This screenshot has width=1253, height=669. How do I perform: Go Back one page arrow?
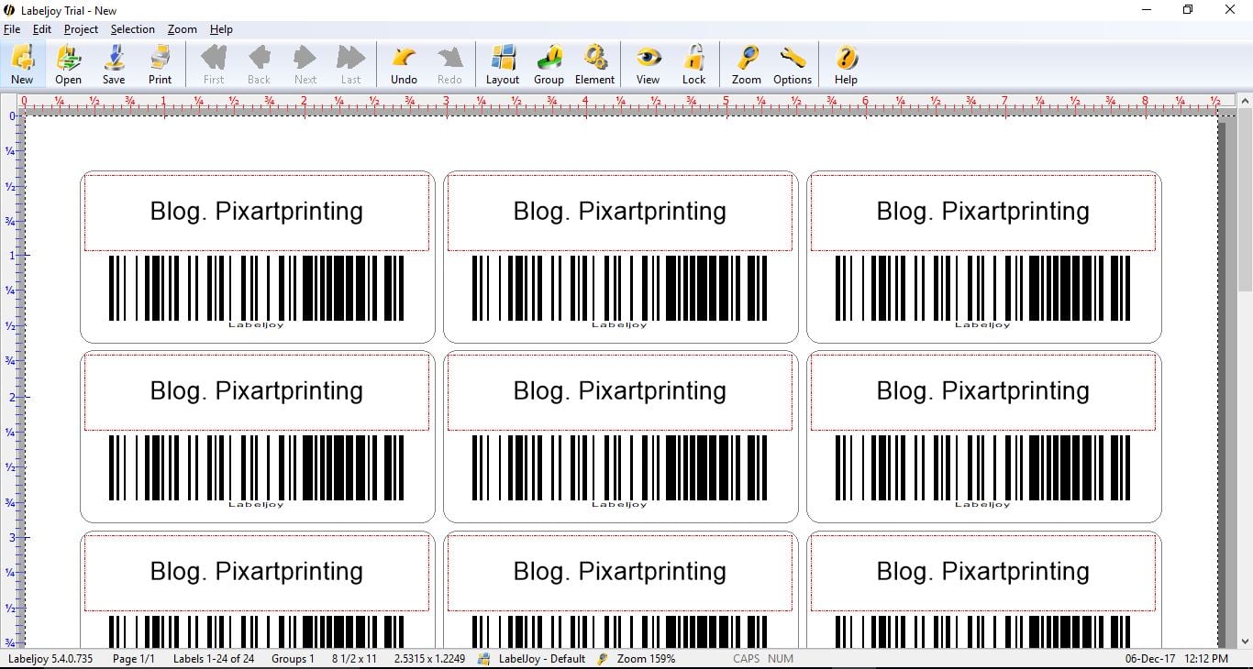(x=260, y=64)
